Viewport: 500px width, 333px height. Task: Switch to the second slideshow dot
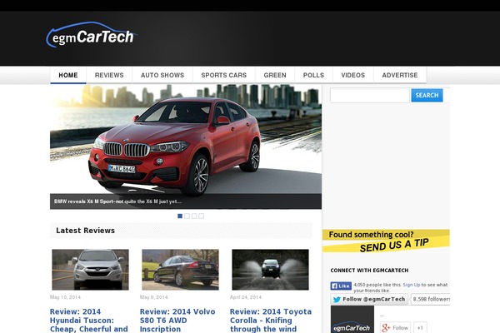coord(187,216)
